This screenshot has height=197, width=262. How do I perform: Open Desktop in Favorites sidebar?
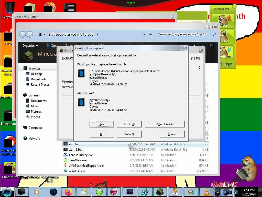[36, 74]
